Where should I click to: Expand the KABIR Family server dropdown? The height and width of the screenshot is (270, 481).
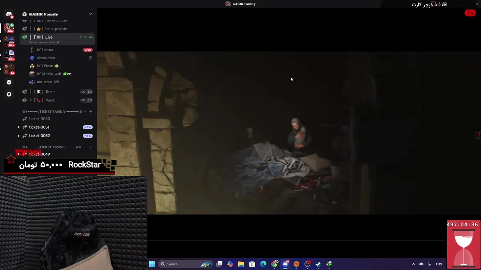[91, 14]
